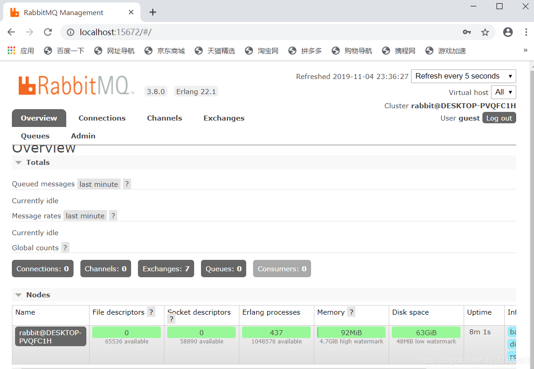
Task: Reload the page with refresh icon
Action: pyautogui.click(x=48, y=32)
